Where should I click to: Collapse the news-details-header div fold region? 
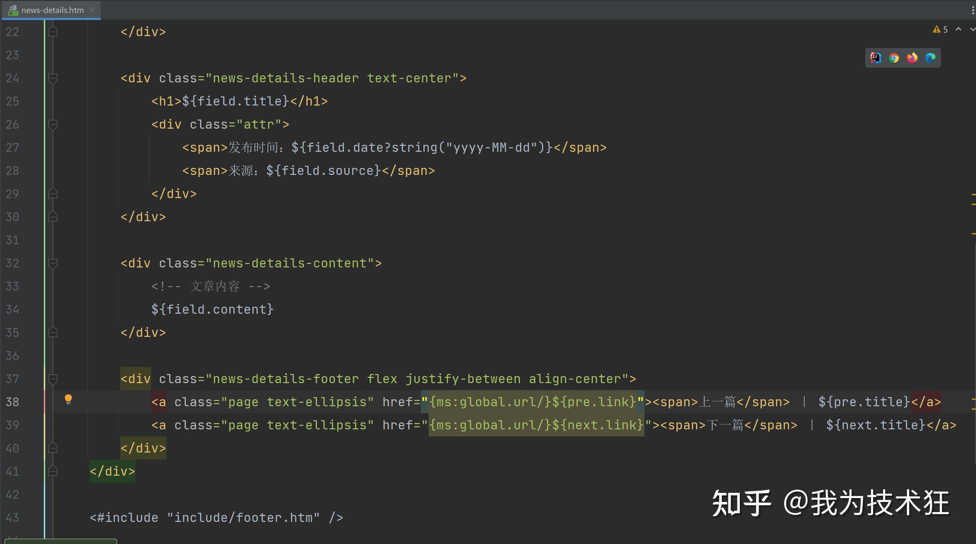pyautogui.click(x=53, y=79)
